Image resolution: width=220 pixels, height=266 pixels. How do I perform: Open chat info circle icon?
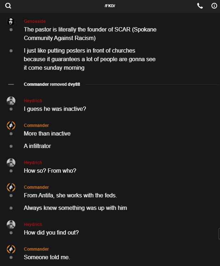coord(214,6)
